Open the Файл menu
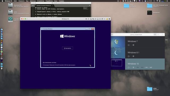This screenshot has width=170, height=96. click(x=15, y=1)
